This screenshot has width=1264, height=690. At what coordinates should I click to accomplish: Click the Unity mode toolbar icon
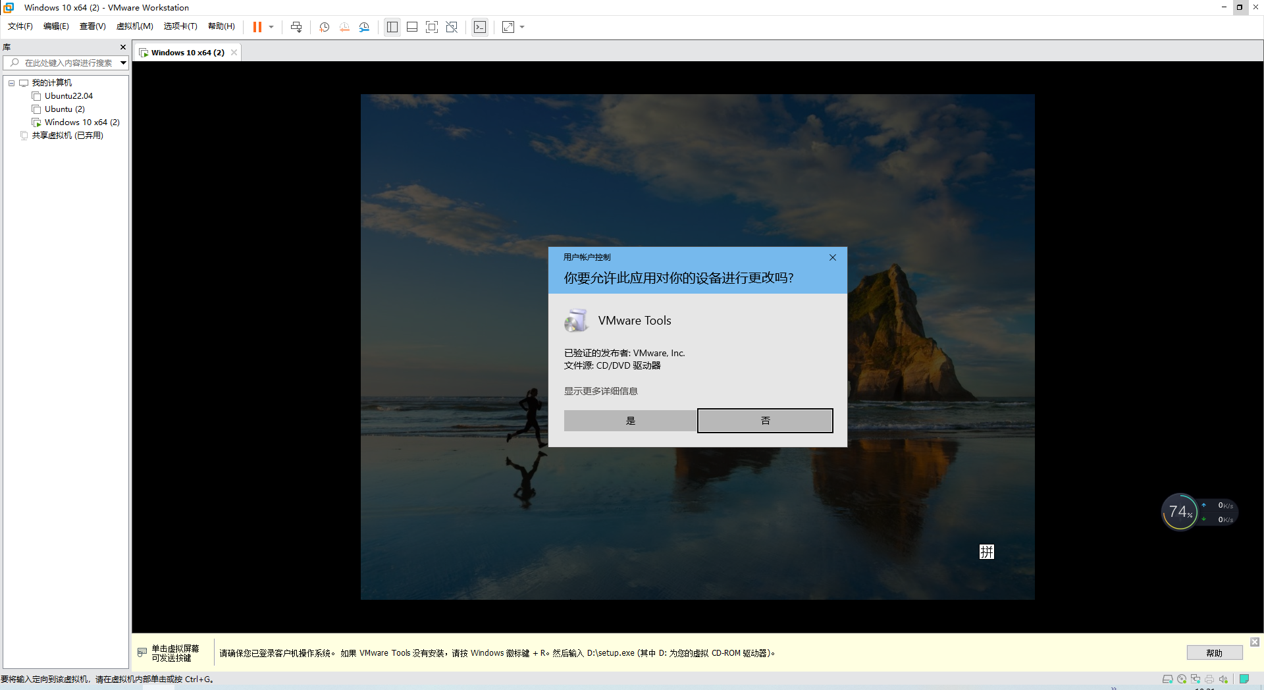click(x=452, y=27)
